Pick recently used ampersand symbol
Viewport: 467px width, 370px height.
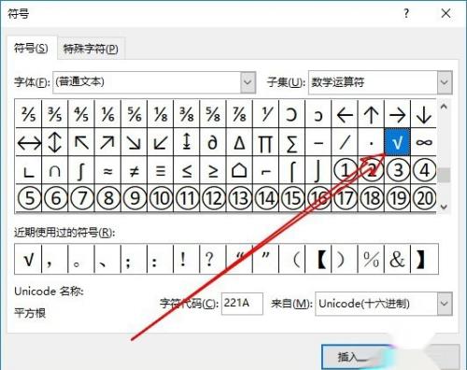(398, 259)
